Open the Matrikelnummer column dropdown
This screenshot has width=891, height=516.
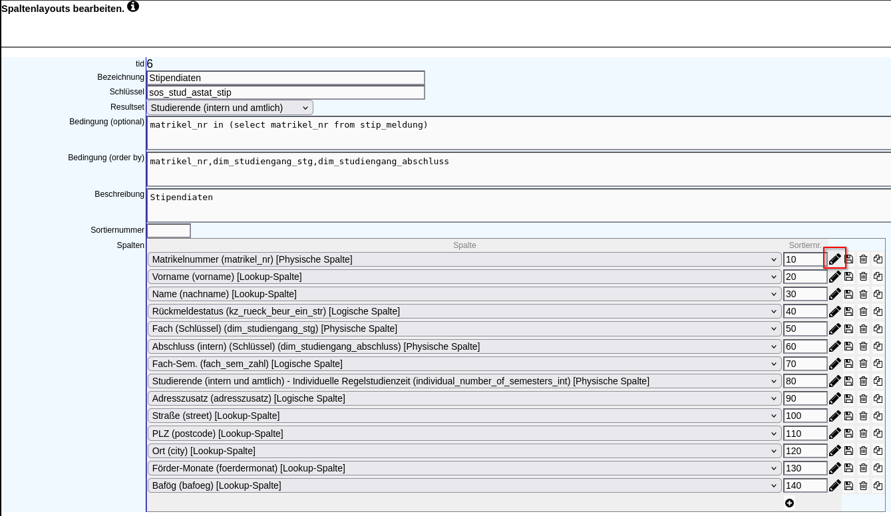(464, 259)
